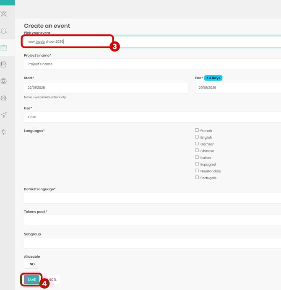Screen dimensions: 281x290
Task: Check the French language checkbox
Action: pos(197,130)
